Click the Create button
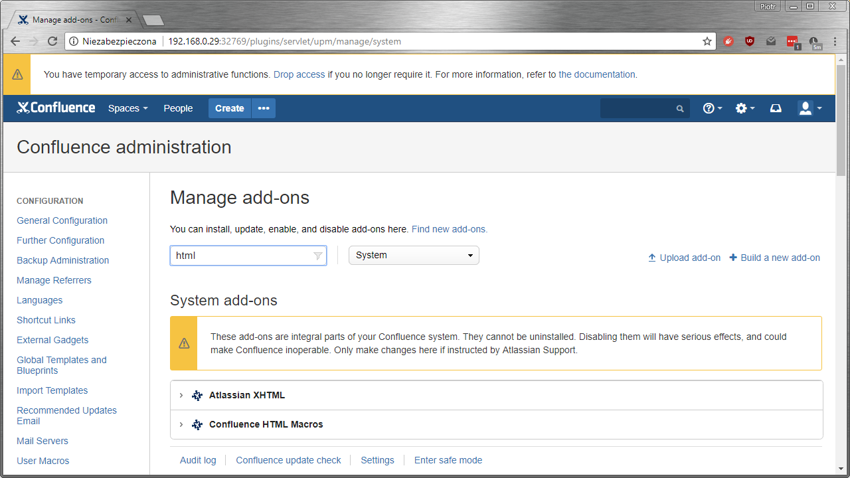Screen dimensions: 850x478 point(229,108)
